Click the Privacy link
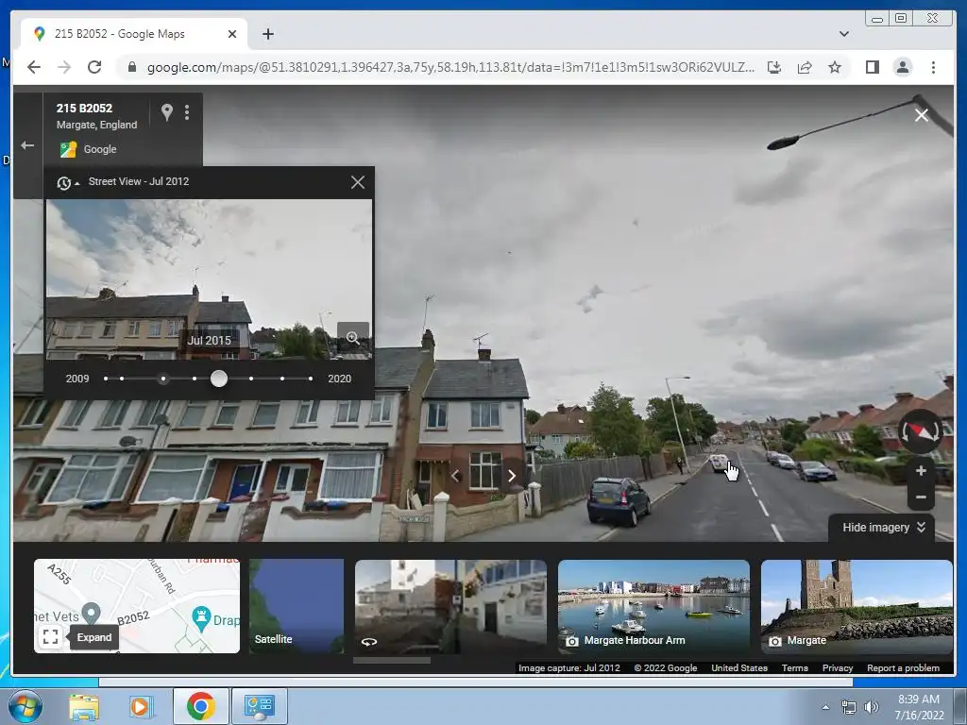This screenshot has width=967, height=725. tap(838, 668)
